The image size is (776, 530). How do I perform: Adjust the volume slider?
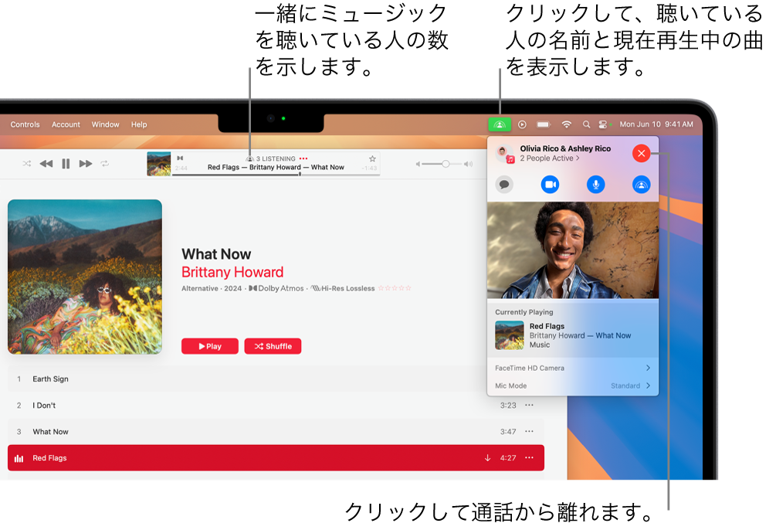(446, 163)
